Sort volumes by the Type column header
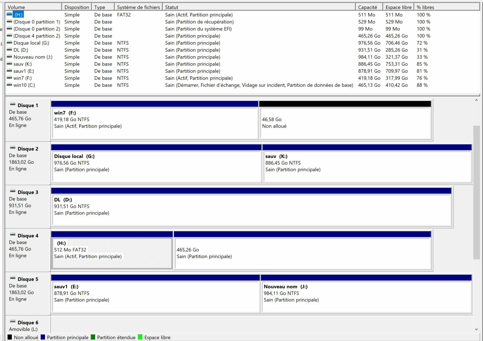The height and width of the screenshot is (341, 483). point(103,7)
